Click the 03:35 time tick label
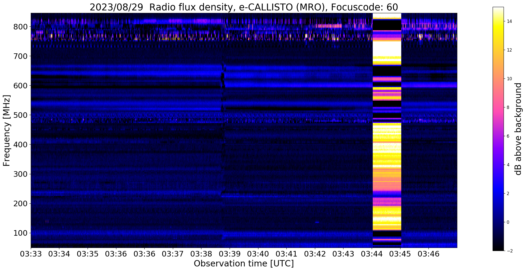This screenshot has width=526, height=271. [x=88, y=254]
